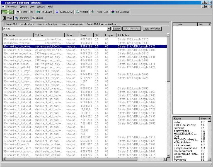Click the Tile Windows toolbar button
This screenshot has width=213, height=167.
pos(120,12)
